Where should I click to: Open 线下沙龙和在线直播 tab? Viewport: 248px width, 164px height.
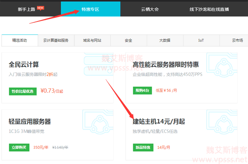[x=209, y=10]
